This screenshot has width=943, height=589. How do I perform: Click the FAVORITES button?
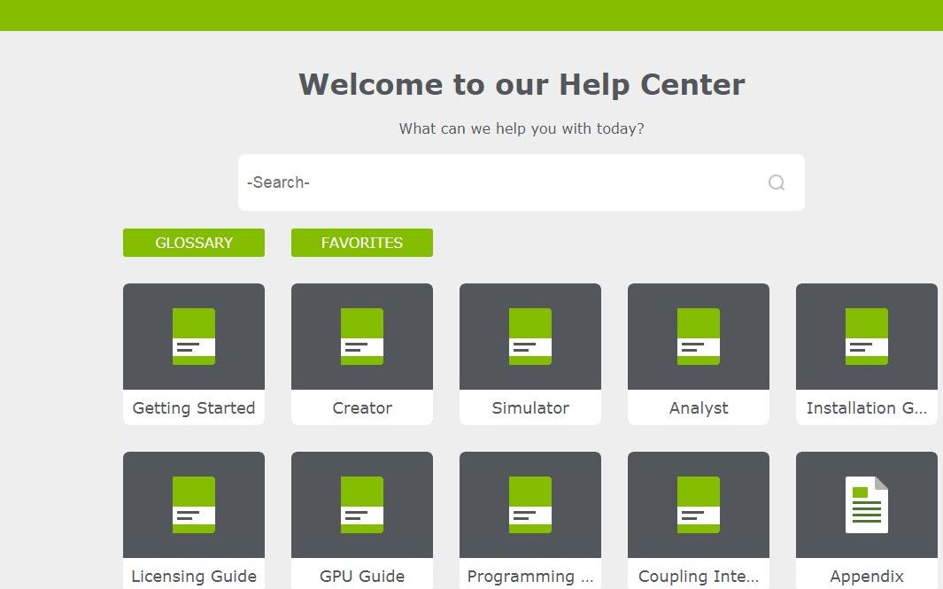coord(362,243)
